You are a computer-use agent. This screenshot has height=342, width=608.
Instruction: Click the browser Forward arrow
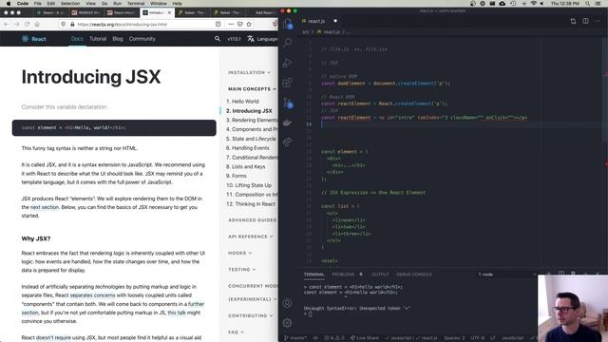(x=17, y=24)
